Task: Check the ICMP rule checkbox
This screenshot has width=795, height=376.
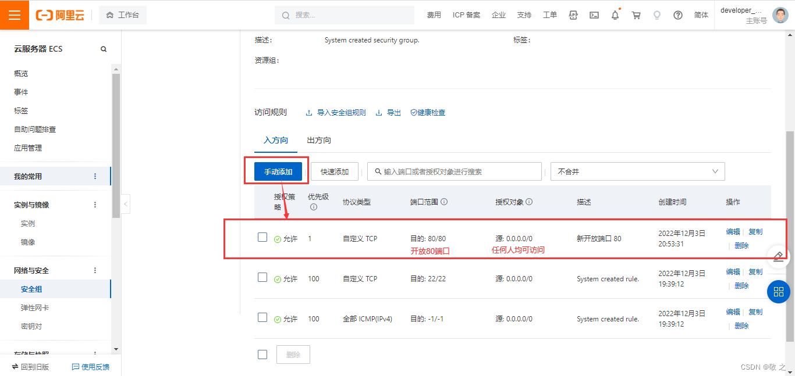Action: coord(262,317)
